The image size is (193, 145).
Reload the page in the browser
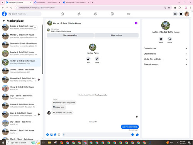(x=11, y=8)
